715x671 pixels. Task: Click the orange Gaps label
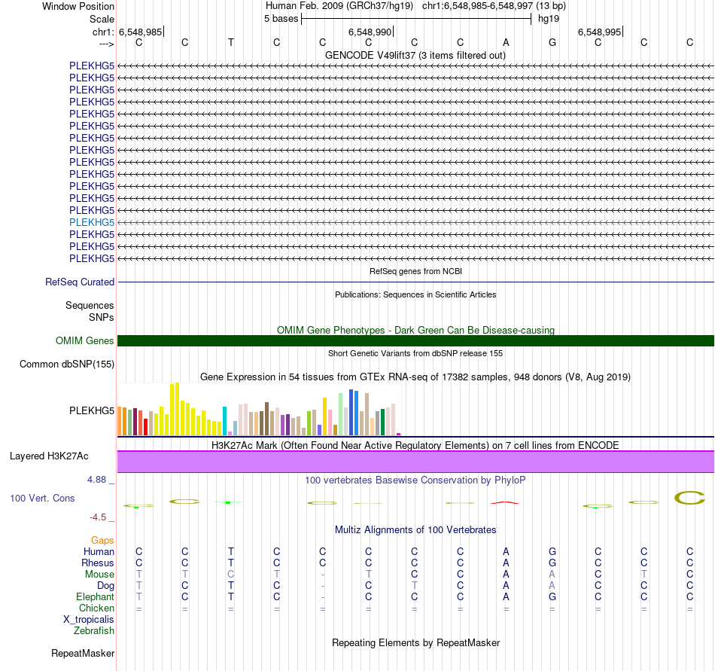102,540
